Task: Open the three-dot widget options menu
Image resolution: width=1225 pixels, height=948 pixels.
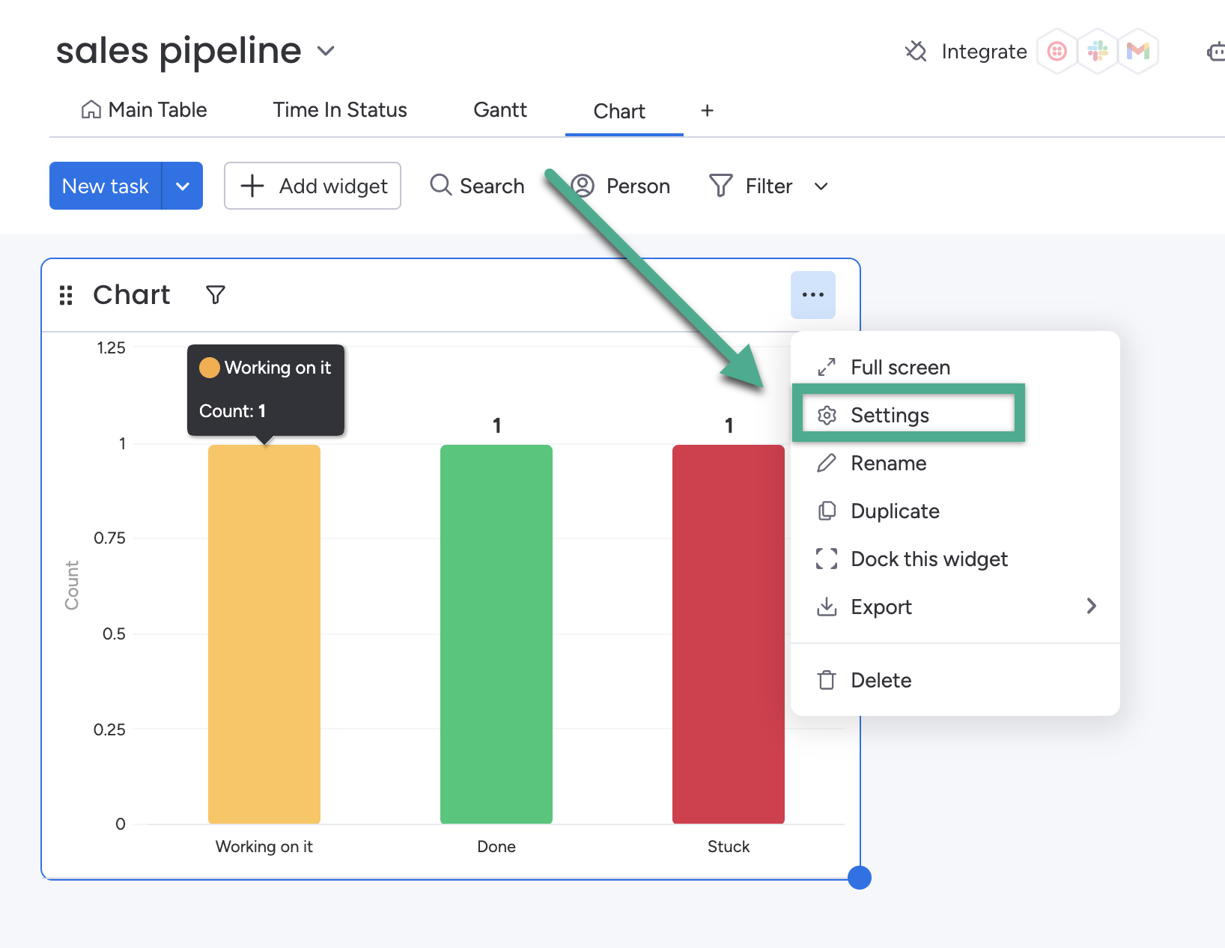Action: click(x=812, y=295)
